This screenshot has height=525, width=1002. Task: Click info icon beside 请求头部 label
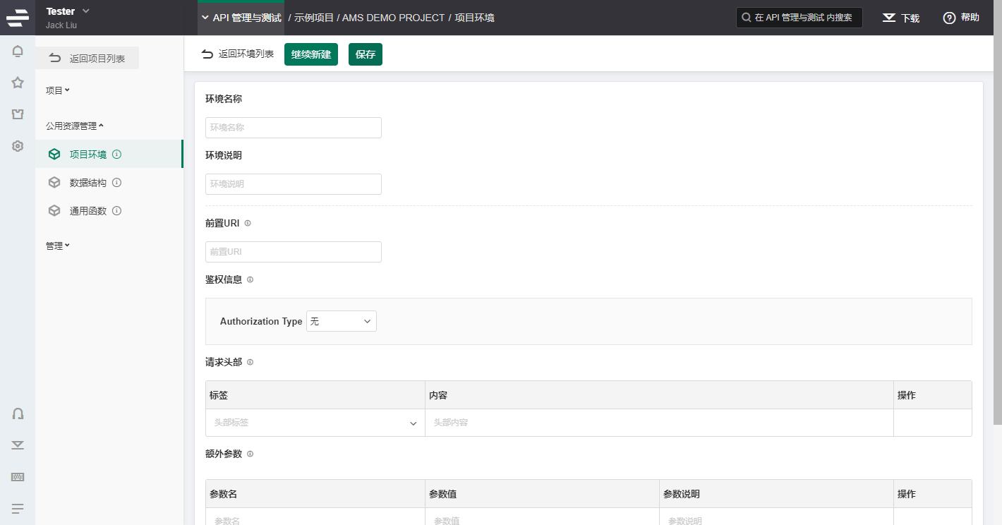(250, 362)
